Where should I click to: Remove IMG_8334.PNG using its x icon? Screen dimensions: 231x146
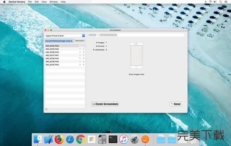click(84, 46)
